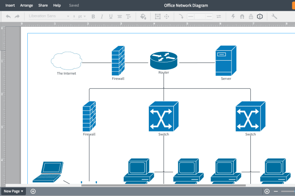Toggle italic text formatting

(102, 16)
